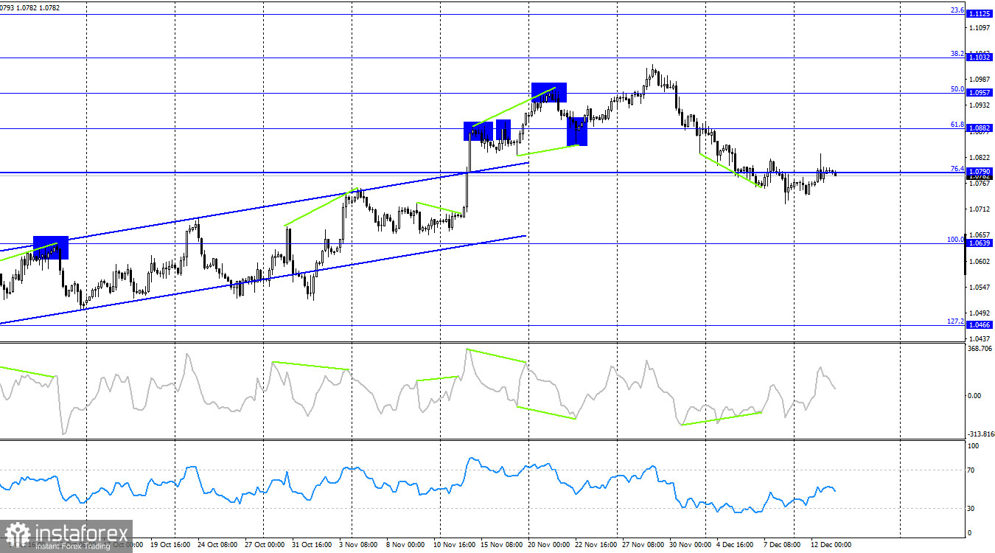Click the 368.706 oscillator scale value
This screenshot has height=553, width=995.
click(x=980, y=349)
